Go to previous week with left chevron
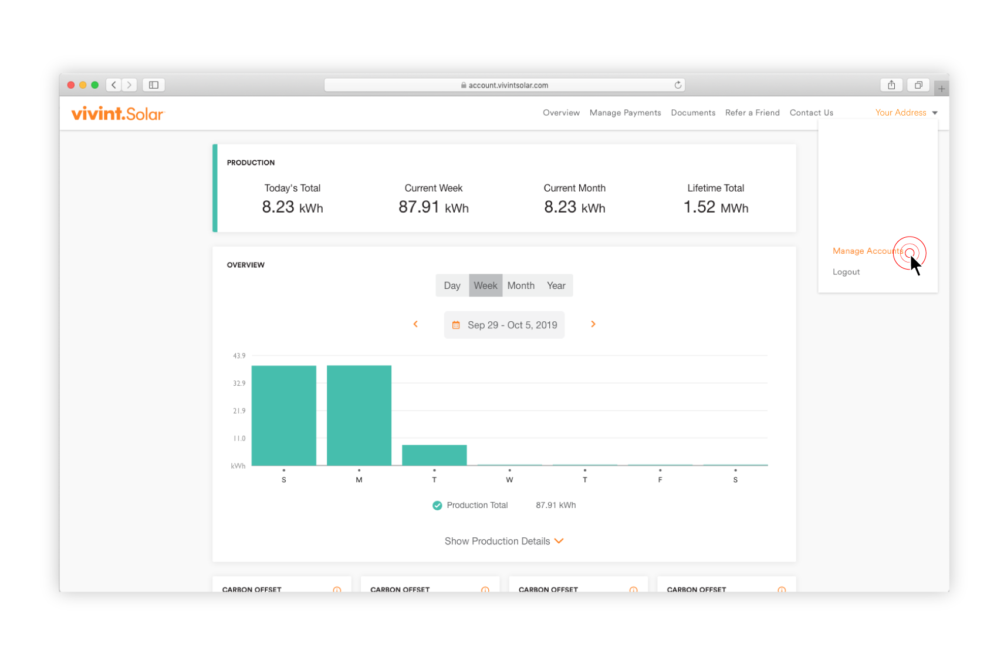This screenshot has height=656, width=1004. click(x=415, y=324)
